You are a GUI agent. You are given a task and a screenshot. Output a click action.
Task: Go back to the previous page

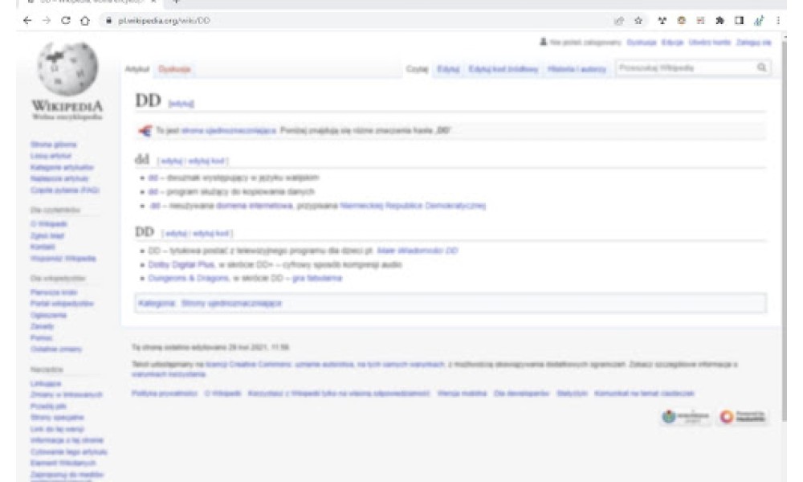[x=27, y=21]
